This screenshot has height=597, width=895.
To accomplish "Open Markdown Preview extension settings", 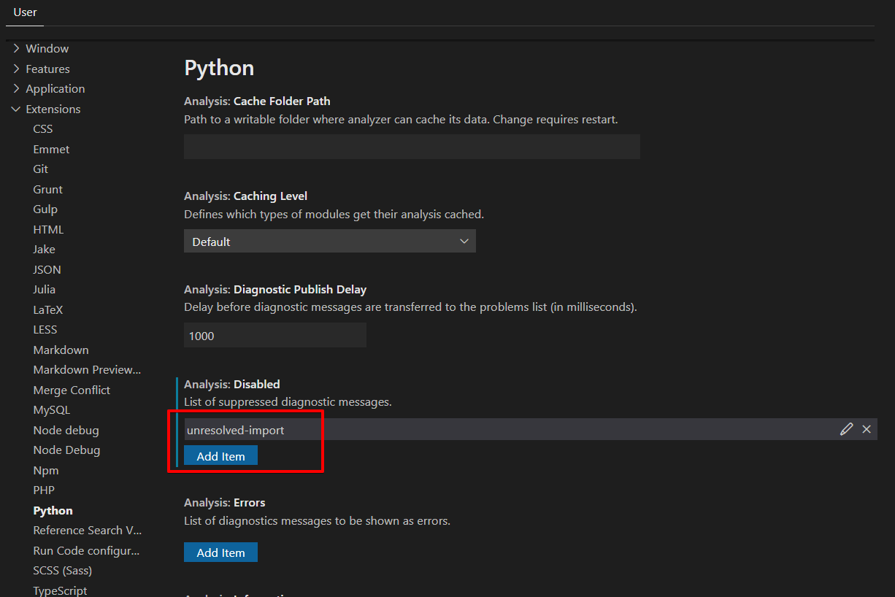I will [x=87, y=370].
